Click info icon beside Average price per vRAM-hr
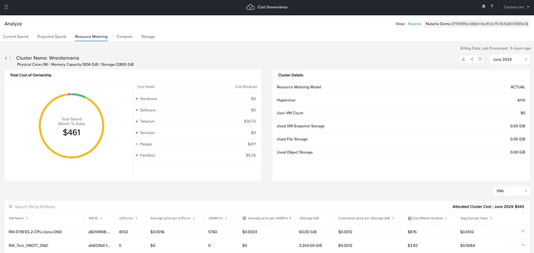This screenshot has width=534, height=253. coord(244,218)
